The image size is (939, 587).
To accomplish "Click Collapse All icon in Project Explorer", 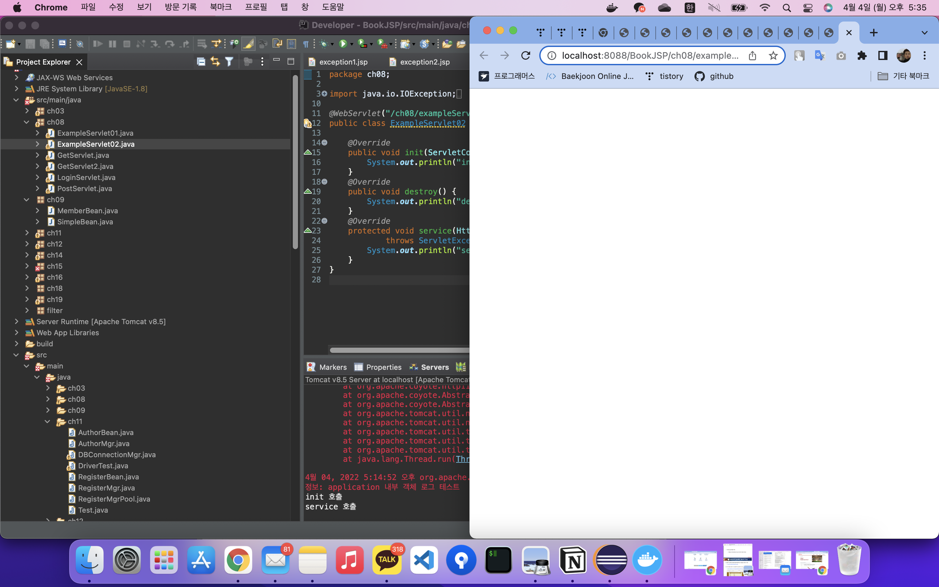I will pos(201,62).
